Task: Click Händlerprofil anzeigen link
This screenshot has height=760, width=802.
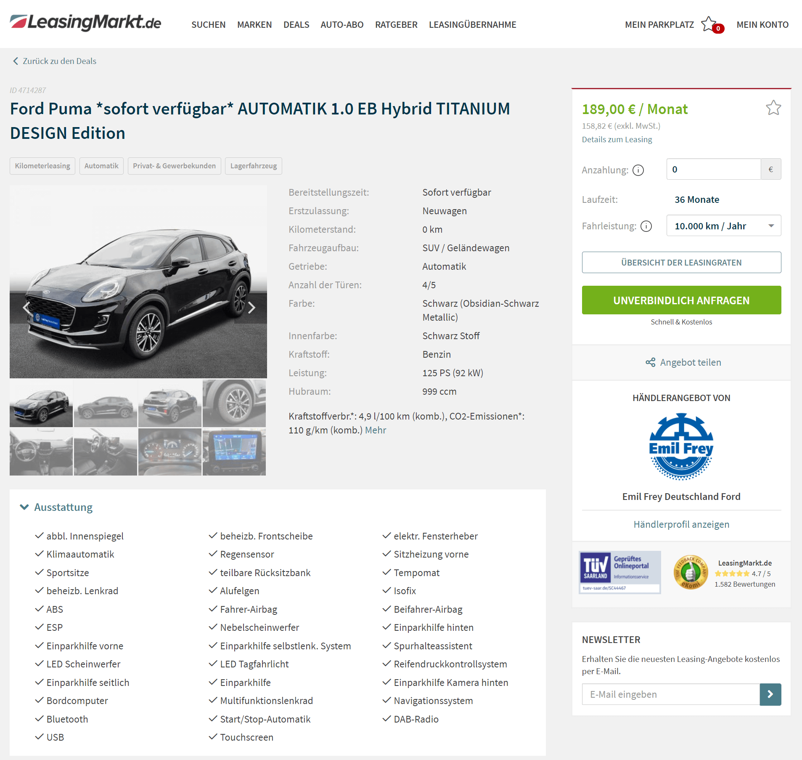Action: coord(681,524)
